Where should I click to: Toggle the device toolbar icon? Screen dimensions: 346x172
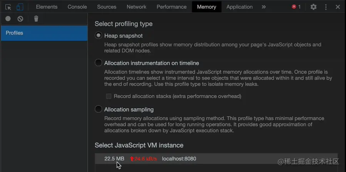pyautogui.click(x=20, y=7)
